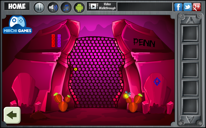Click the left orange cactus cluster
Viewport: 206px width, 128px height.
pyautogui.click(x=62, y=102)
